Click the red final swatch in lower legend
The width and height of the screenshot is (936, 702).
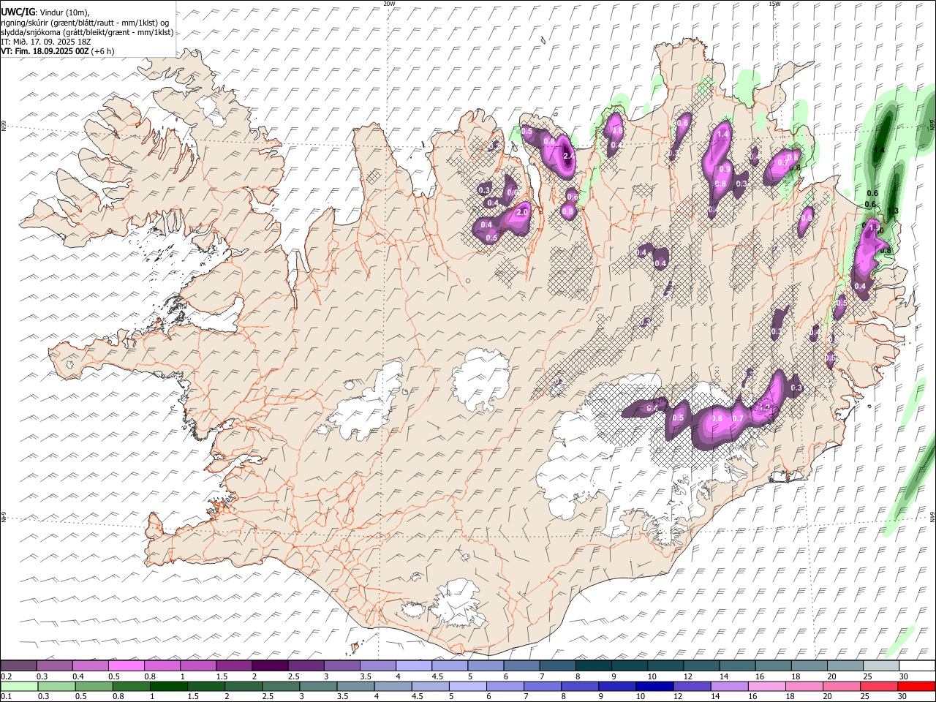click(x=916, y=686)
